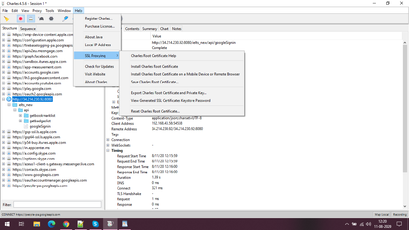Click the hexagon Breakpoints icon
Viewport: 409px width, 230px height.
click(51, 19)
